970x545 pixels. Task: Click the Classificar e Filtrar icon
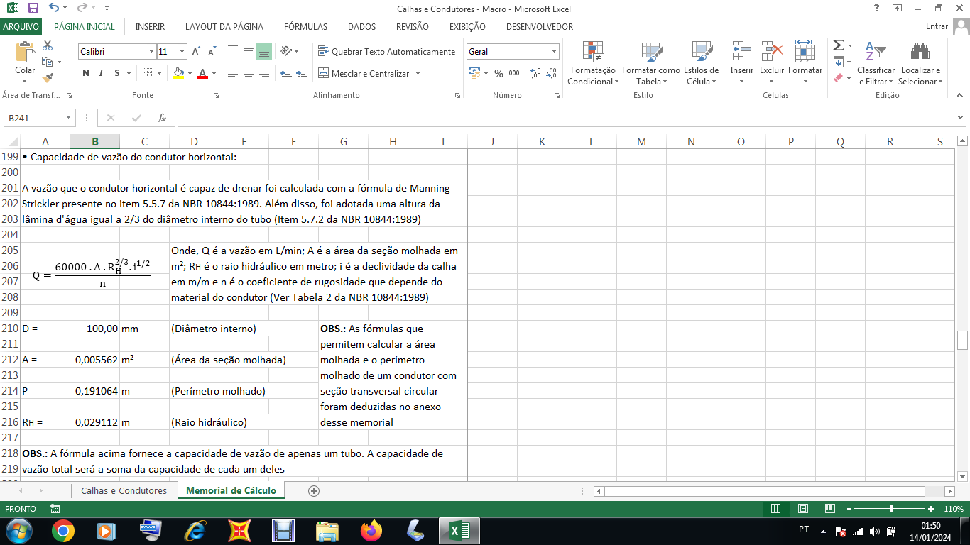[x=876, y=64]
